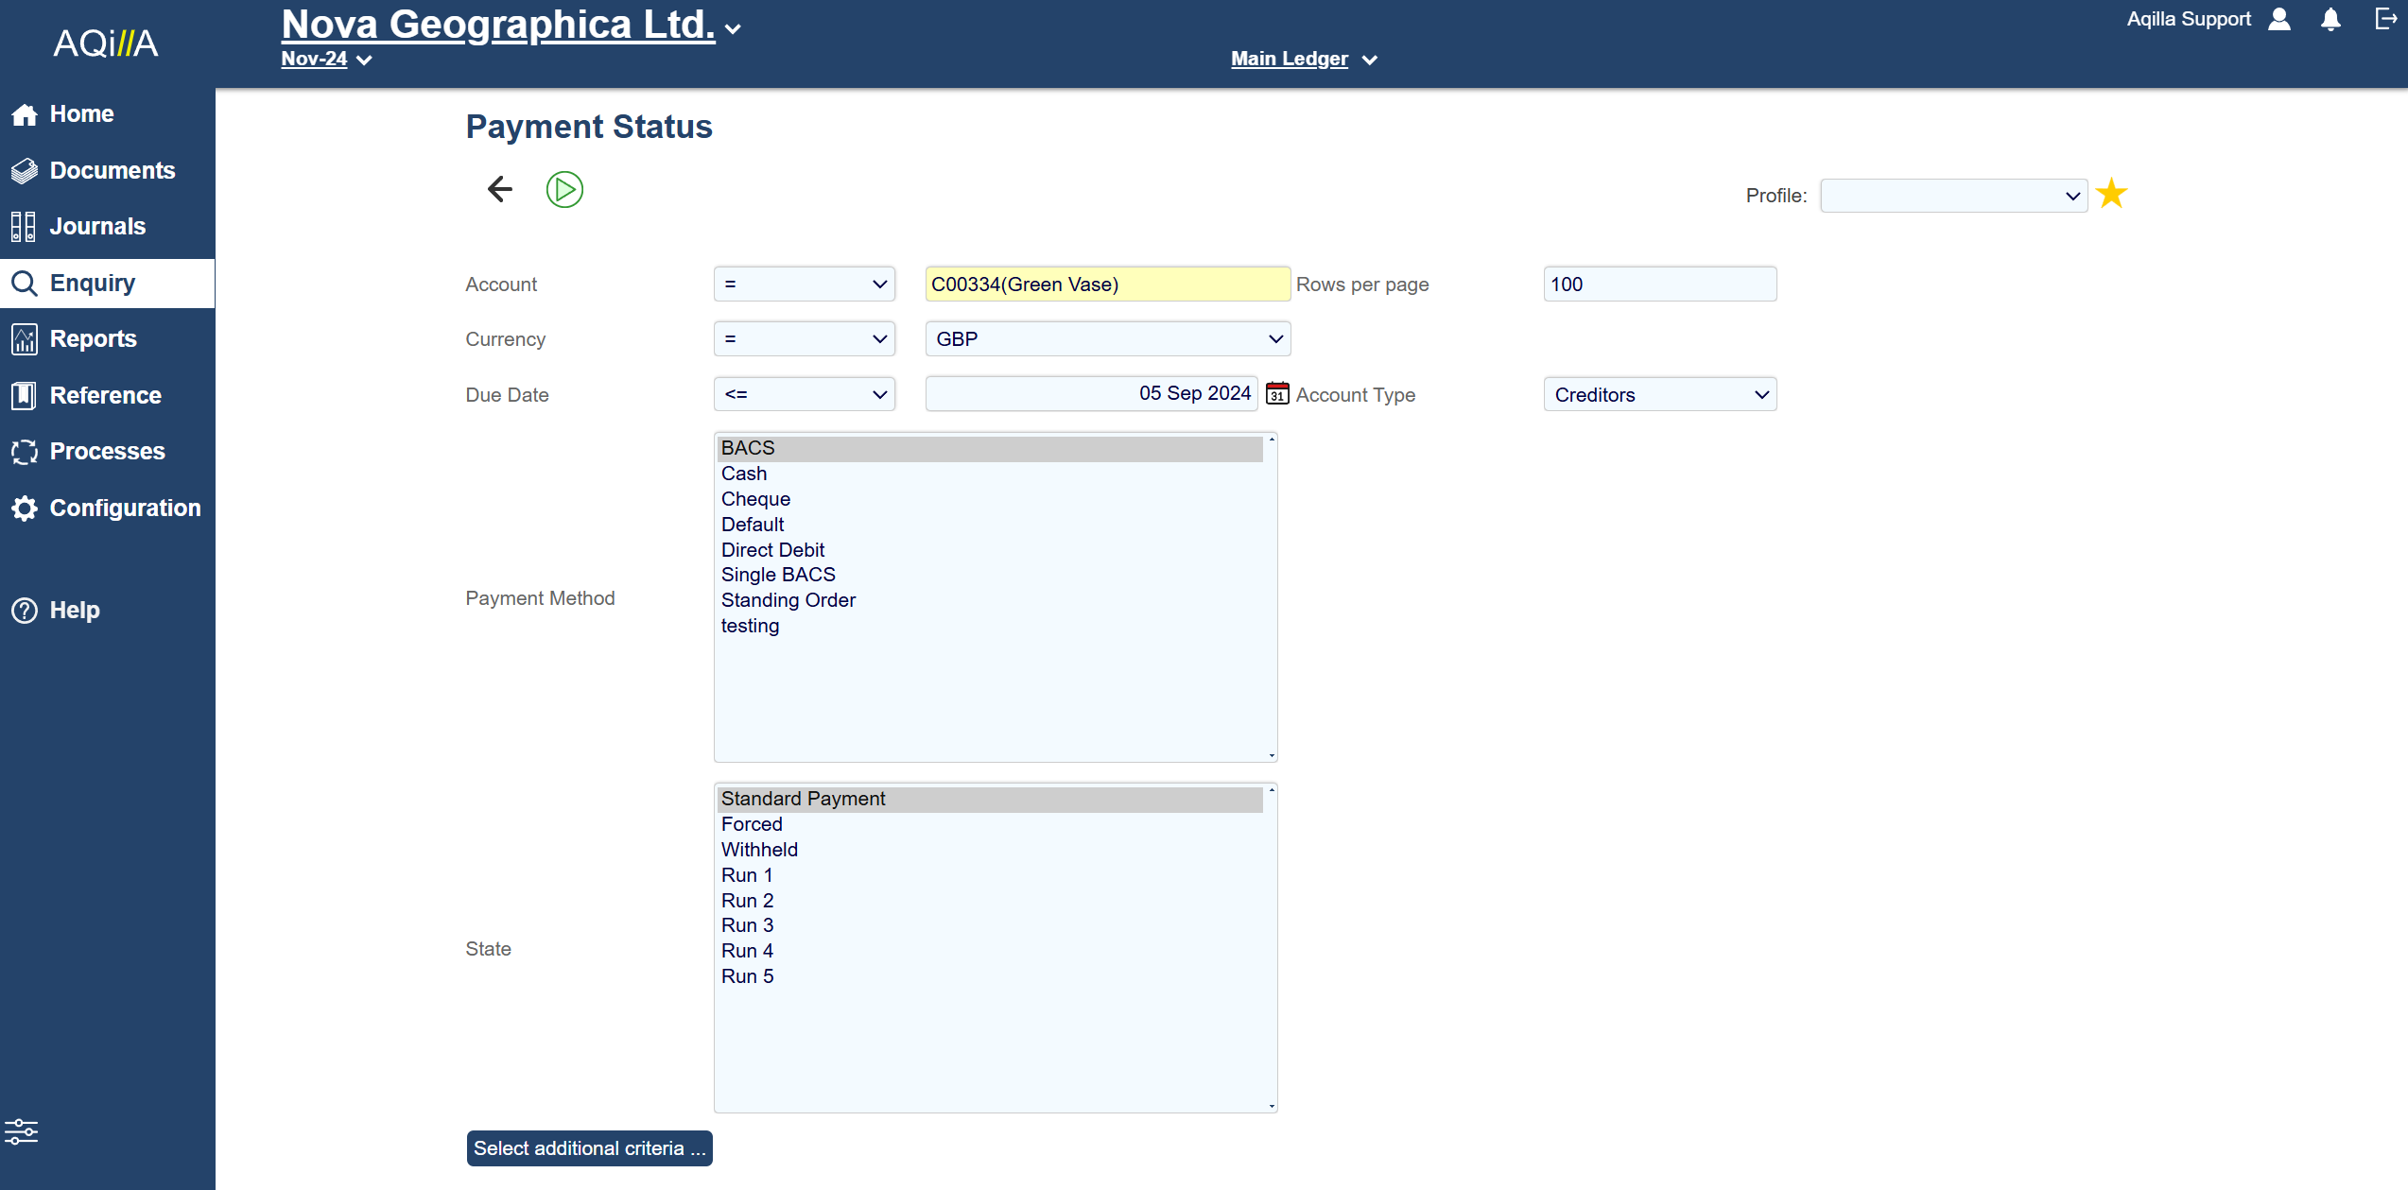Click Select additional criteria button
The height and width of the screenshot is (1190, 2408).
[589, 1148]
